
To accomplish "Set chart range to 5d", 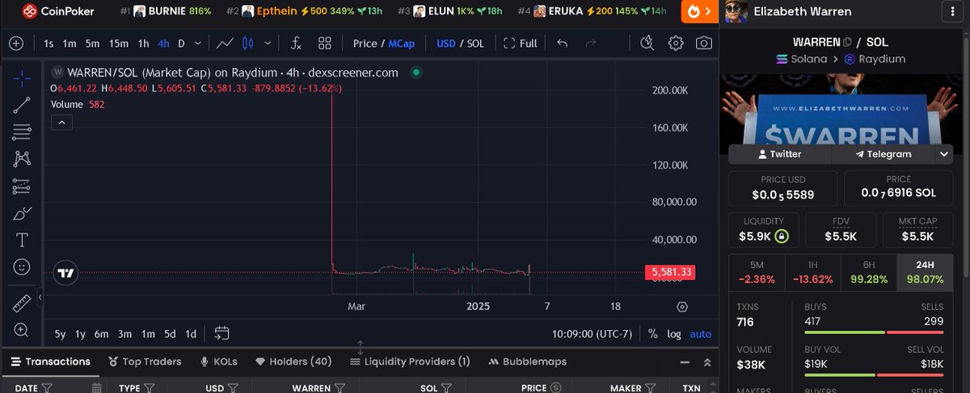I will pos(170,333).
